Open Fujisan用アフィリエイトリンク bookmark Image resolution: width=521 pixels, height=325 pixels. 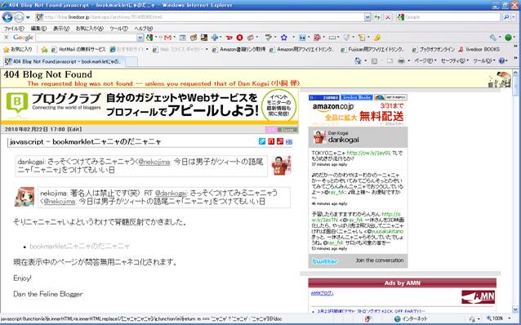[x=373, y=50]
